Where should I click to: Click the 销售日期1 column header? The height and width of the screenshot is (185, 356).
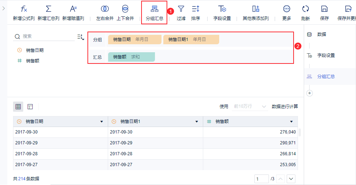(155, 122)
